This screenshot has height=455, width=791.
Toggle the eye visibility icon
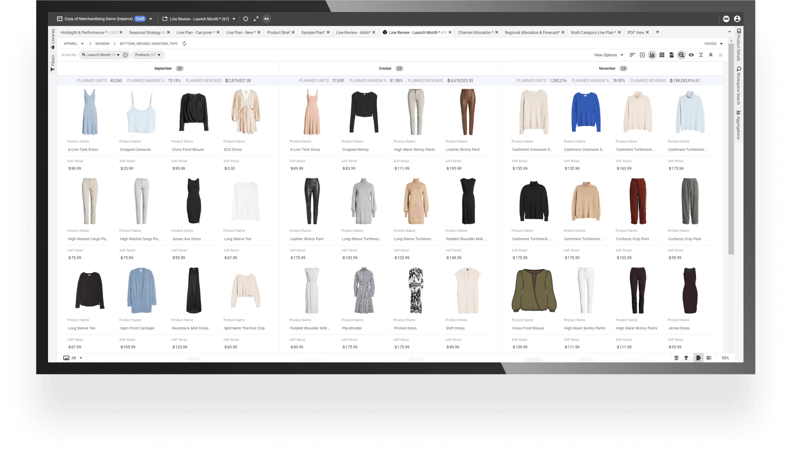[691, 55]
